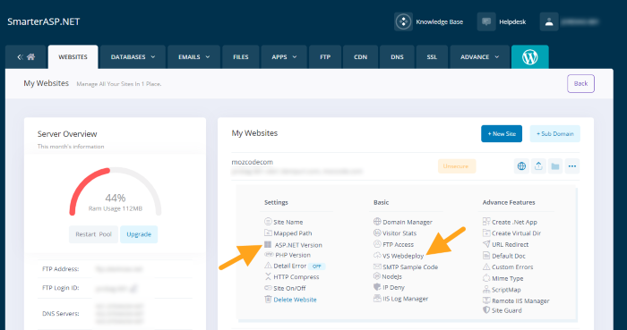Click the three-dots more options icon
The image size is (627, 330).
click(x=571, y=166)
